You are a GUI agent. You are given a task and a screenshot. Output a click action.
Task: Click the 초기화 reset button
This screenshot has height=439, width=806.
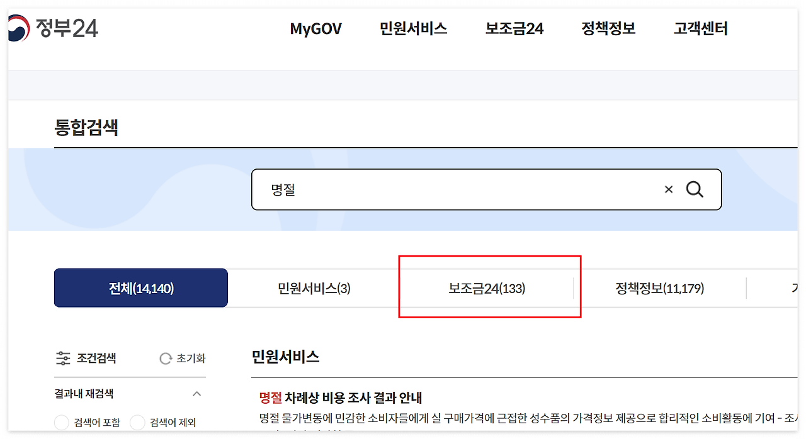point(183,358)
